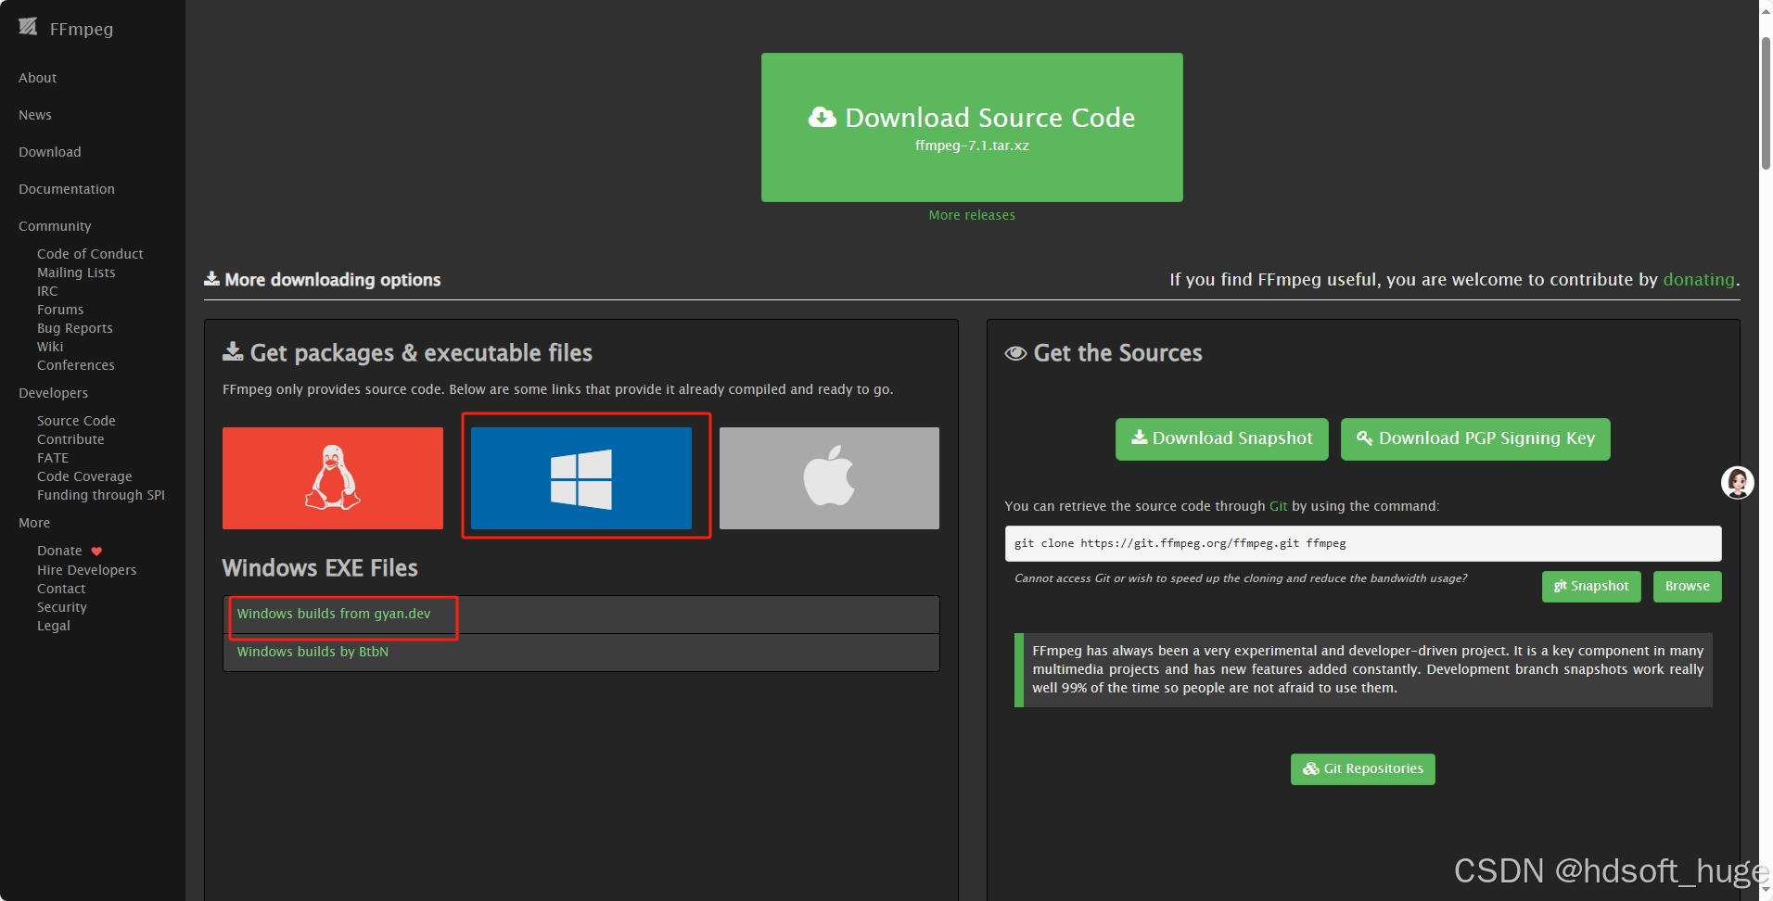The height and width of the screenshot is (901, 1773).
Task: Open Documentation in the sidebar
Action: [x=67, y=189]
